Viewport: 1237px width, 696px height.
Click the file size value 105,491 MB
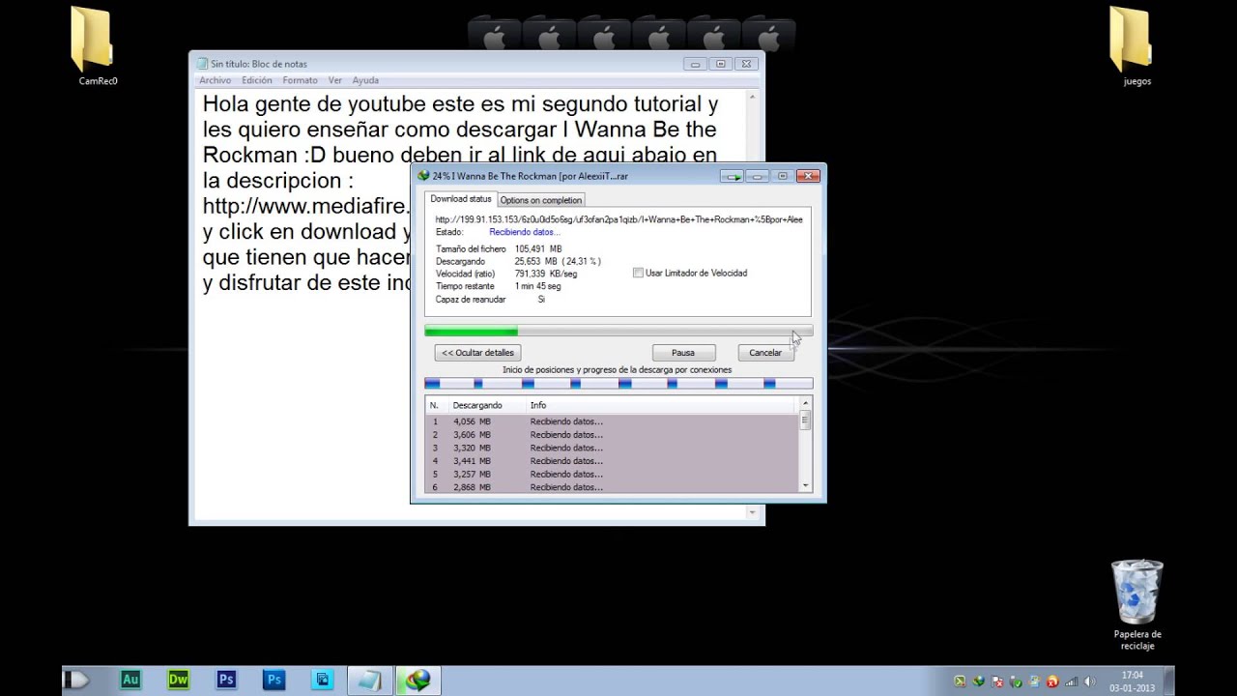[x=538, y=249]
